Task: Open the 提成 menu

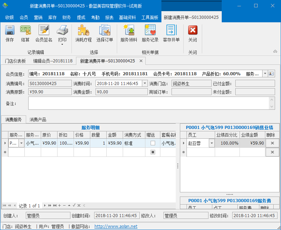Action: point(81,17)
